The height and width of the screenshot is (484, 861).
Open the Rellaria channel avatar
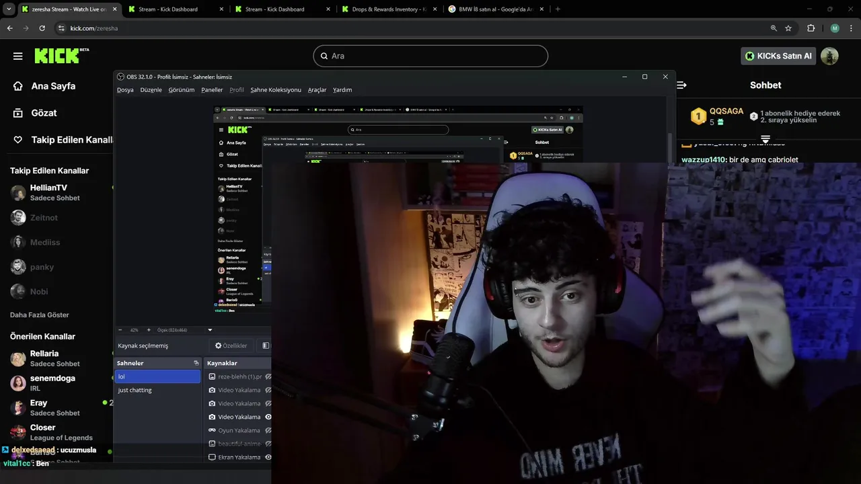18,358
